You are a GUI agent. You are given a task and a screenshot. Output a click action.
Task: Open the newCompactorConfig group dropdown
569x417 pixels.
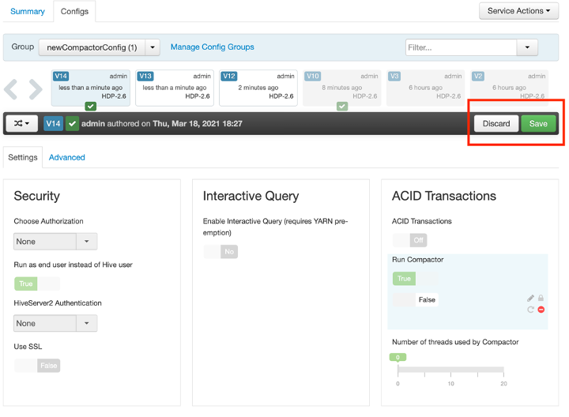tap(99, 47)
